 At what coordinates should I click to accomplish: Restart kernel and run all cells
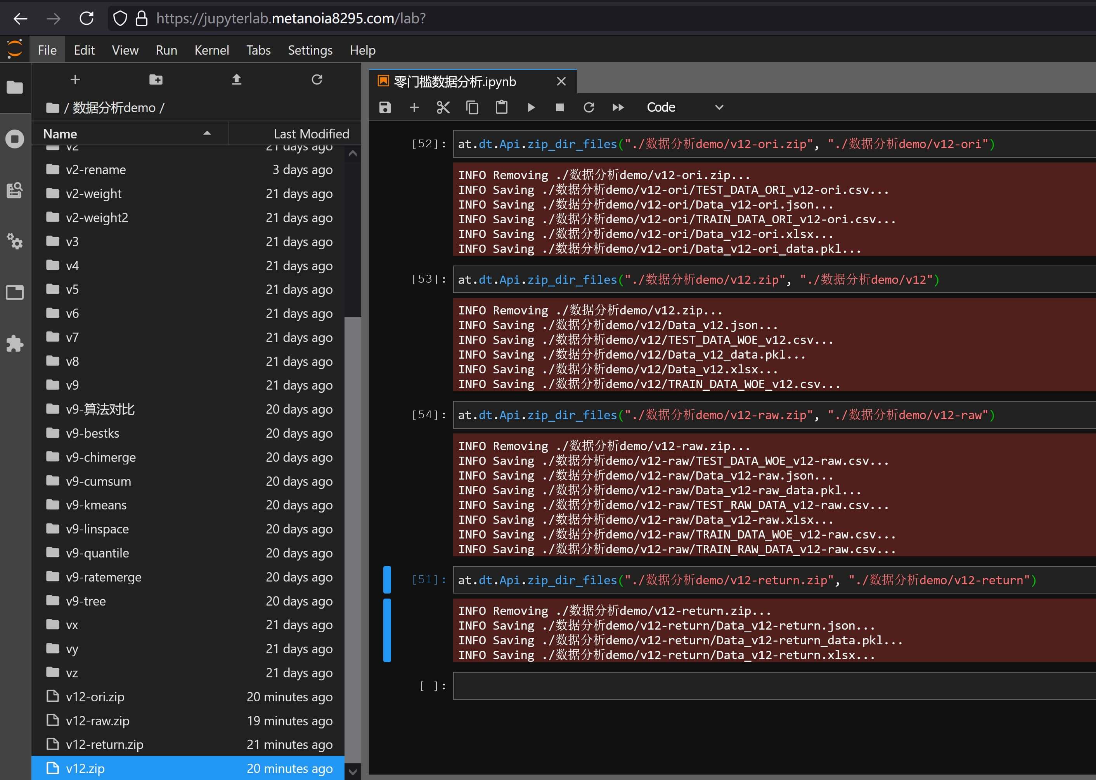(x=618, y=107)
